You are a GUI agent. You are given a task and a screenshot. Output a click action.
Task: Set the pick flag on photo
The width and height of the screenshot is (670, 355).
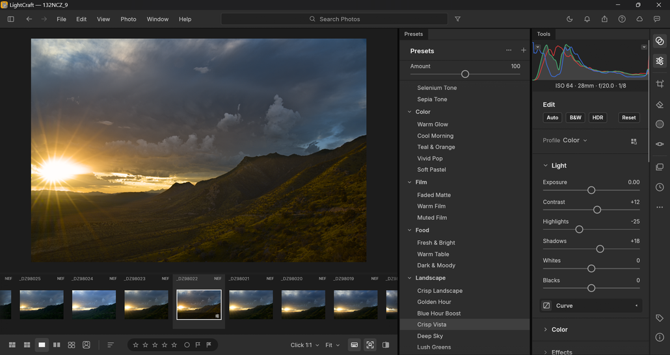click(198, 345)
